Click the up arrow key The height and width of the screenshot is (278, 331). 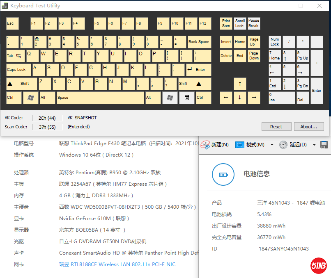(x=240, y=84)
